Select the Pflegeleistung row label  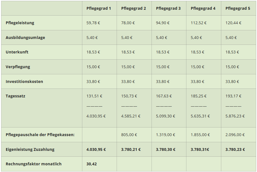coord(20,23)
